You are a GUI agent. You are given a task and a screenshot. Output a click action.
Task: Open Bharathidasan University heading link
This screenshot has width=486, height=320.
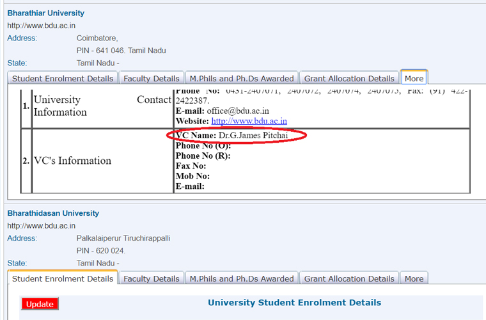click(53, 213)
